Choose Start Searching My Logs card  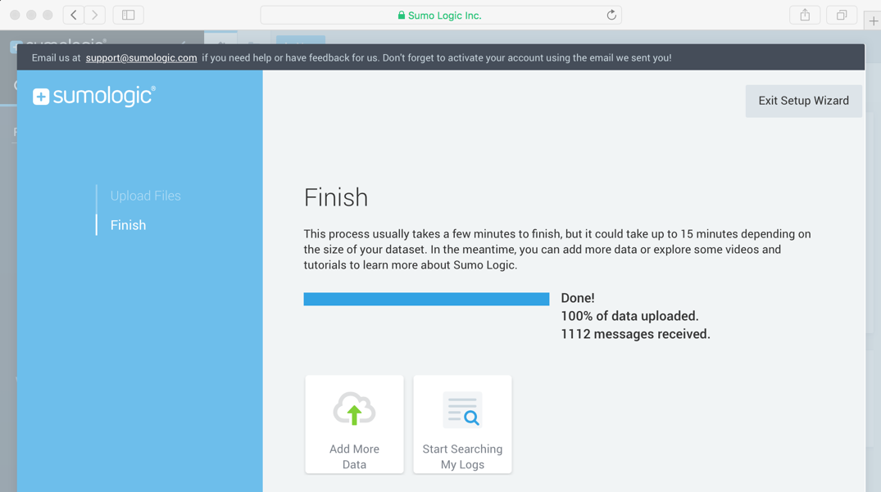462,425
